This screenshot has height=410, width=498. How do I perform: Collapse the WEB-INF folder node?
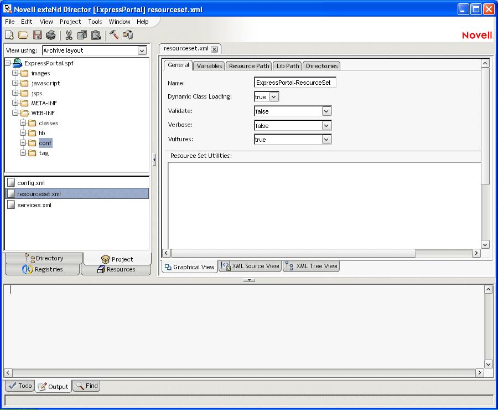coord(15,113)
